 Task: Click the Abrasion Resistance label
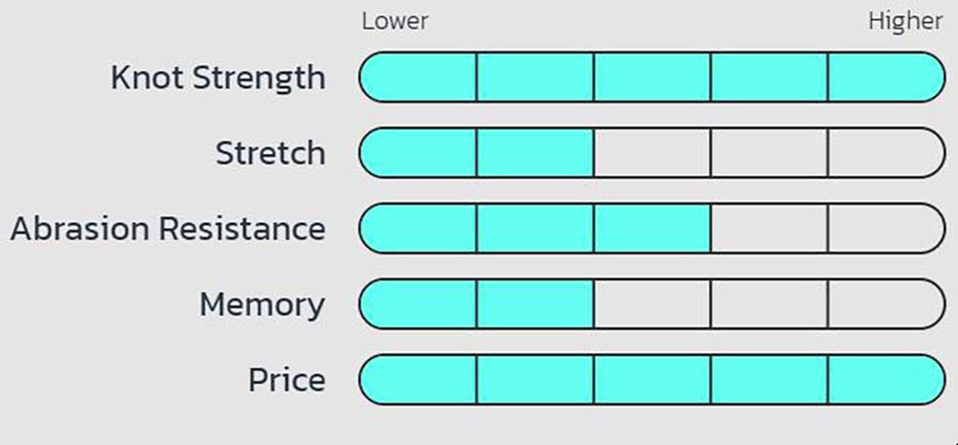(x=168, y=229)
